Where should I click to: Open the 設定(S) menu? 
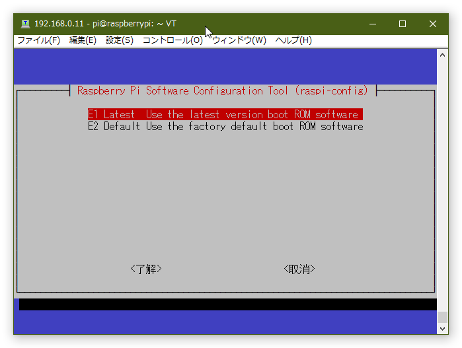pyautogui.click(x=120, y=40)
